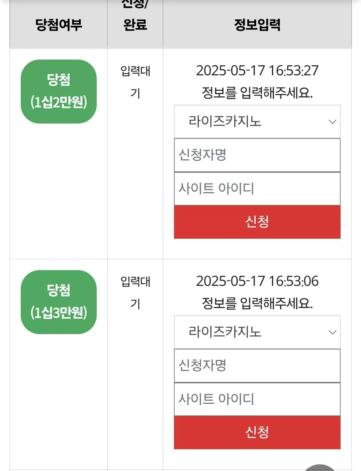This screenshot has height=471, width=361.
Task: Open the 라이즈카지노 dropdown under 16:53:27
Action: point(257,122)
